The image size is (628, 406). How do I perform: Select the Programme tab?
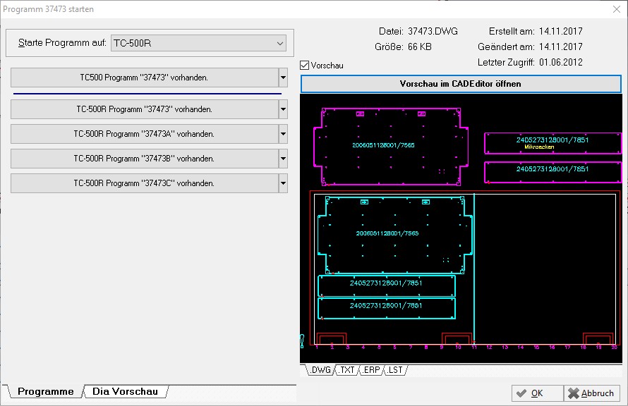click(x=45, y=392)
